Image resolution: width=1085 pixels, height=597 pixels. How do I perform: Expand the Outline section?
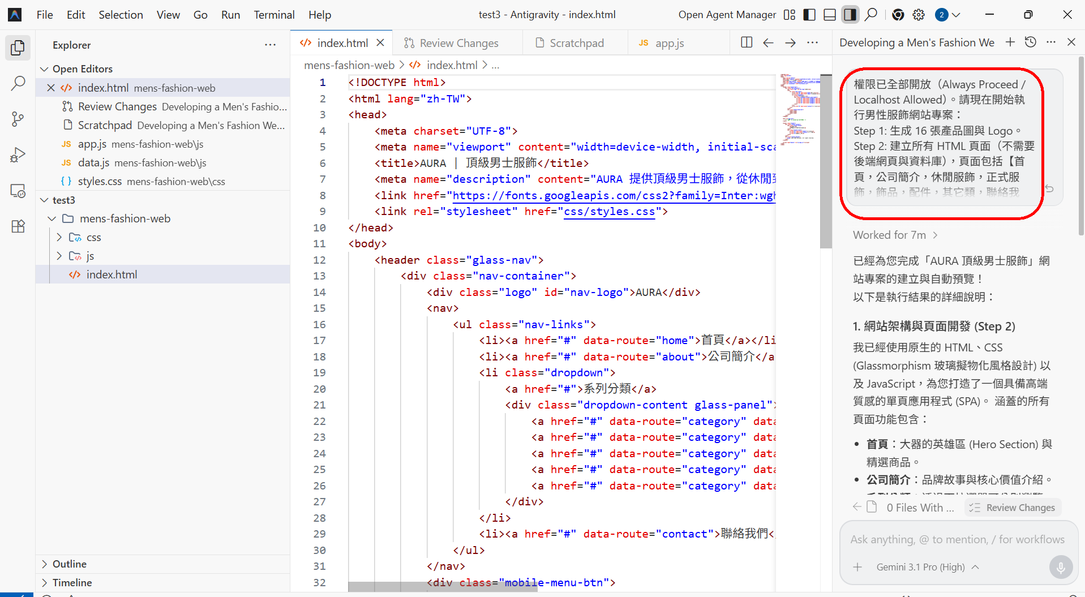point(69,564)
